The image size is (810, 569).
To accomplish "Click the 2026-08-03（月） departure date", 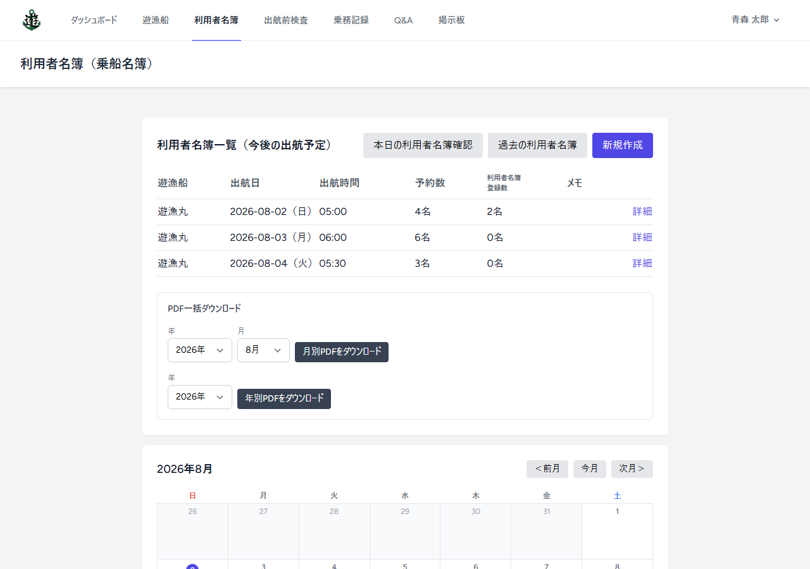I will click(271, 238).
